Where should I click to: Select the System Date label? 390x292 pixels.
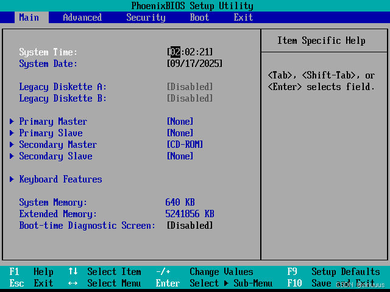click(48, 64)
